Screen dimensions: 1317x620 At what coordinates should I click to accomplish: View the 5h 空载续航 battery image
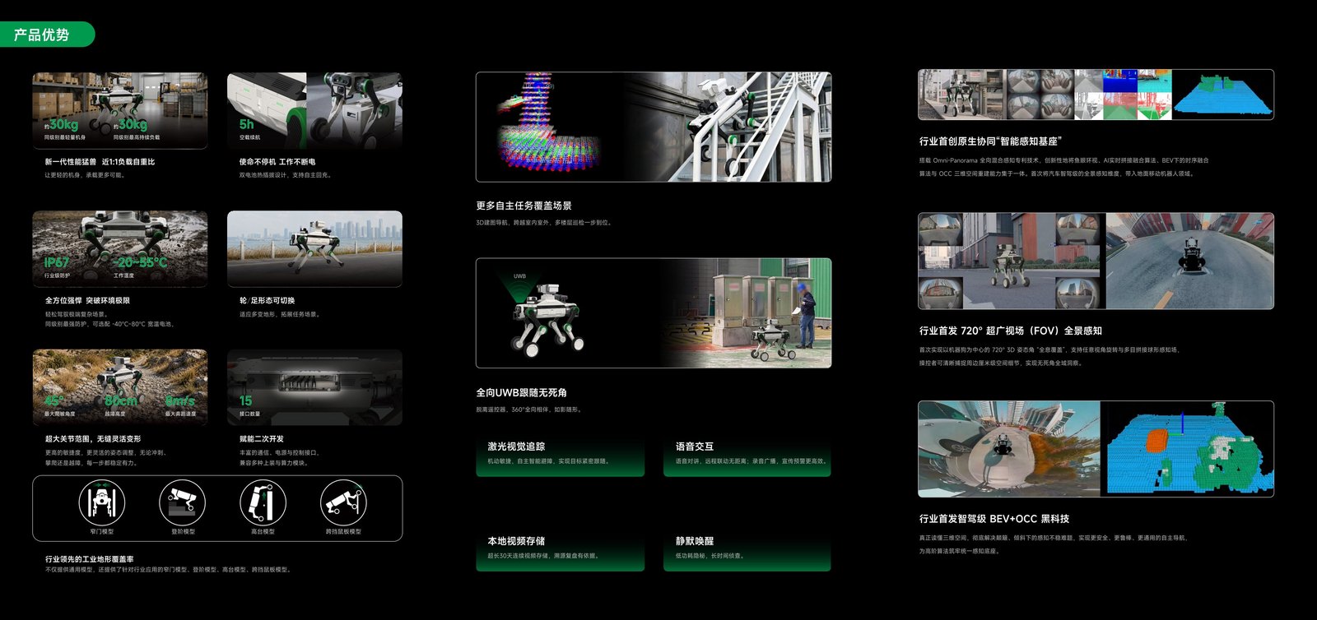314,110
